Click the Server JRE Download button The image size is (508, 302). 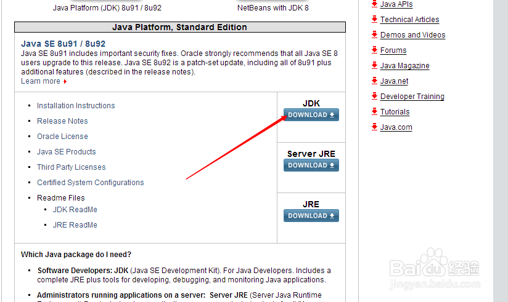[311, 165]
